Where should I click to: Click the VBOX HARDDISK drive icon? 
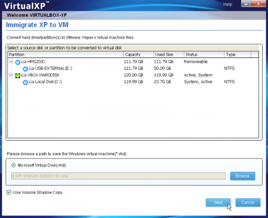pos(24,75)
